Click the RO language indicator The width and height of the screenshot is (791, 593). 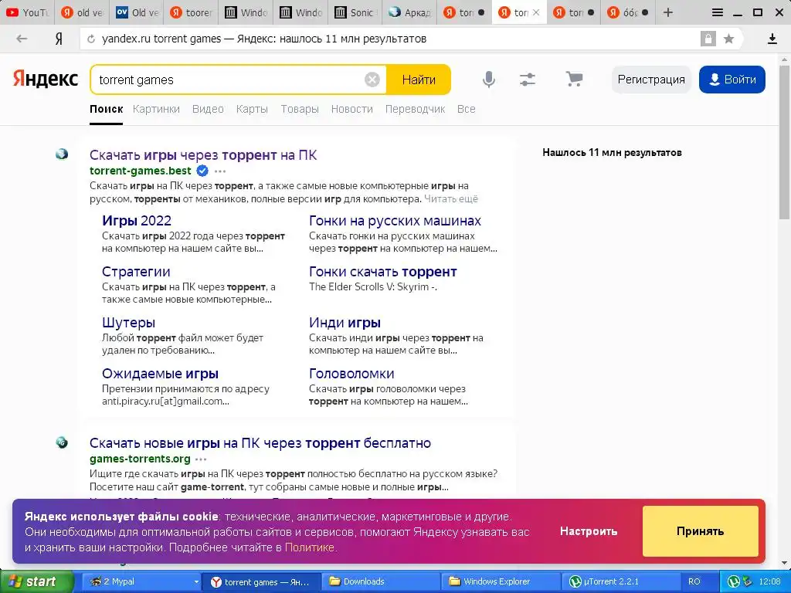(694, 581)
